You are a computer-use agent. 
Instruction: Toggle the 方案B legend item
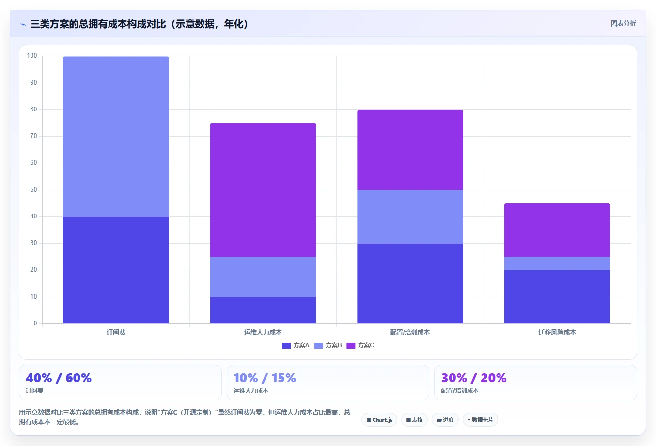tap(328, 345)
